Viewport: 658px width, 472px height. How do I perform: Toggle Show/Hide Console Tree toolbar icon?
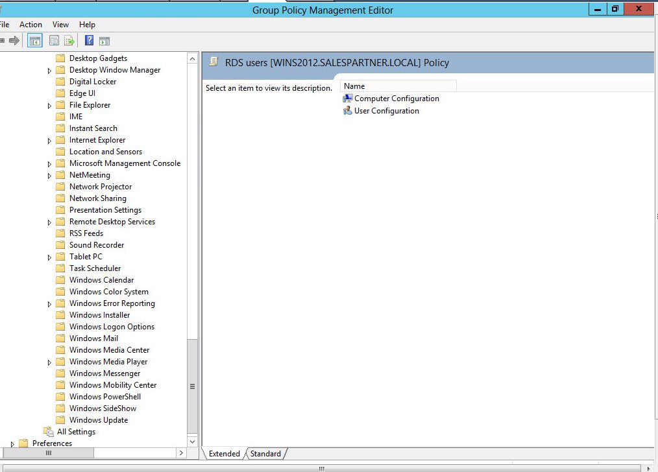pyautogui.click(x=35, y=41)
